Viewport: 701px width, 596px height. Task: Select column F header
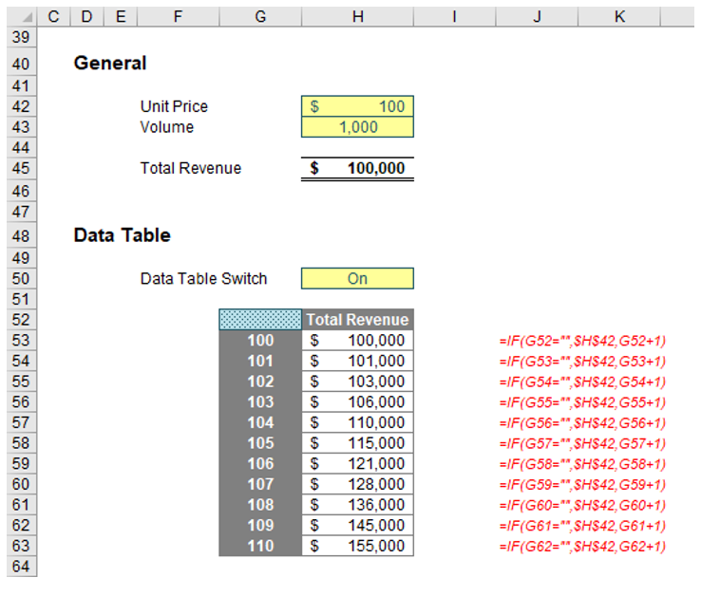tap(178, 16)
